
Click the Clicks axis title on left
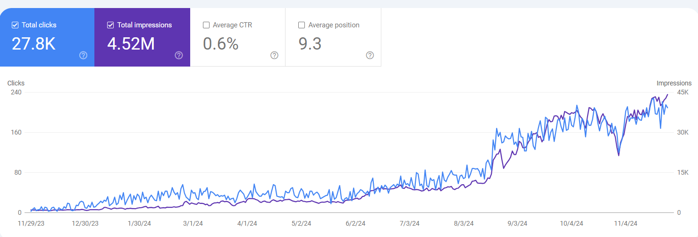coord(16,83)
